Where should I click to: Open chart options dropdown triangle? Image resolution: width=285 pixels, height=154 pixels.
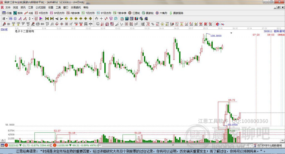pos(231,33)
